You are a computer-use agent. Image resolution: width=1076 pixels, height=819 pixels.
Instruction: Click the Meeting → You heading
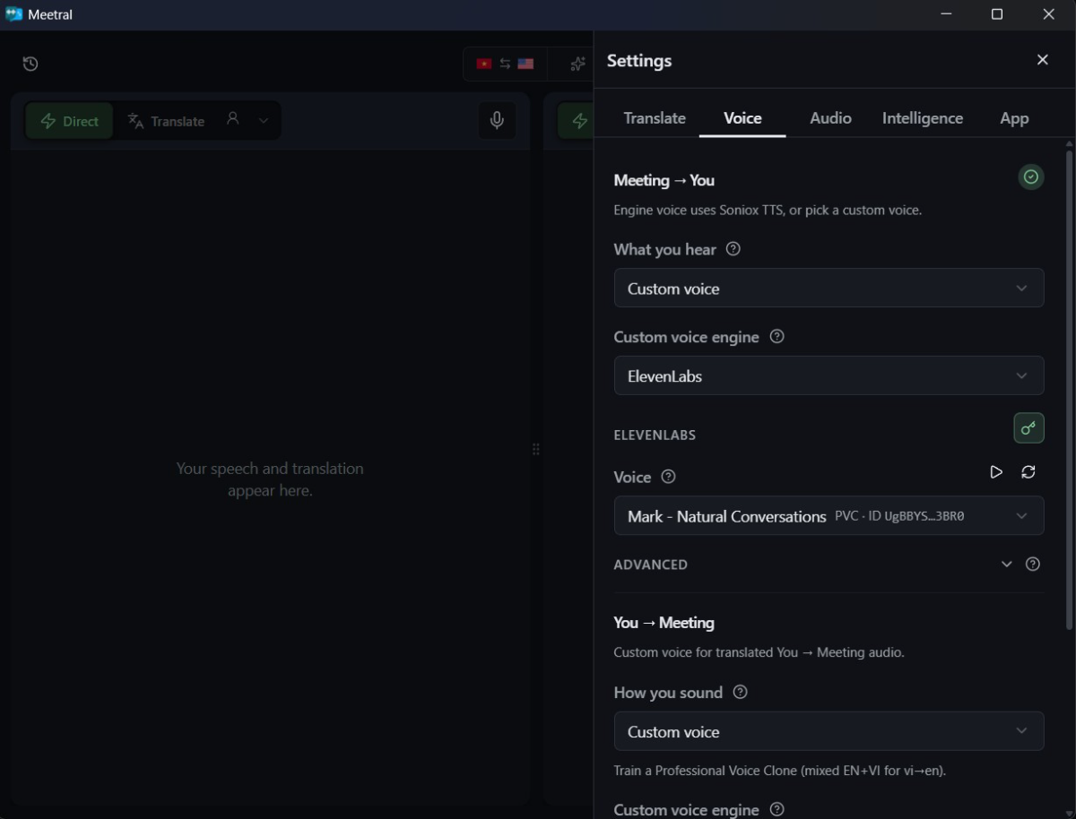click(664, 180)
